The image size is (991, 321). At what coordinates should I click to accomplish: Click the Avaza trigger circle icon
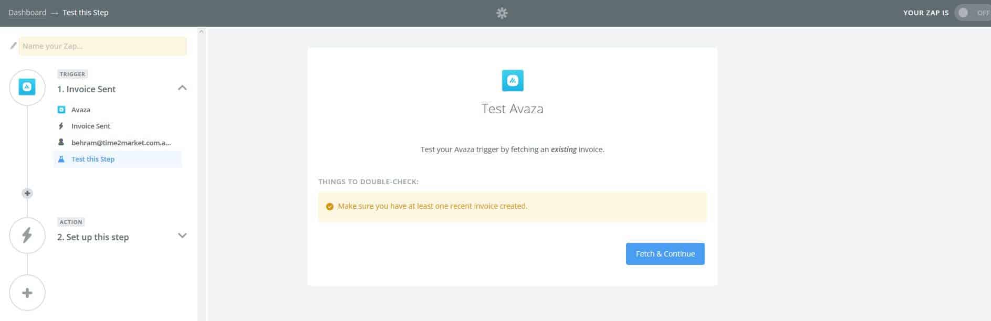(27, 87)
